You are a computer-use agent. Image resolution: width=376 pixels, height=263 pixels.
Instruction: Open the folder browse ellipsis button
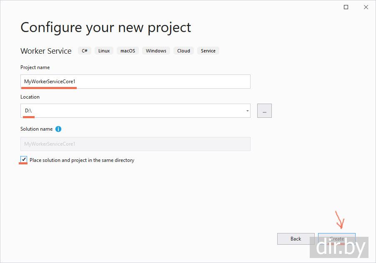(x=264, y=111)
